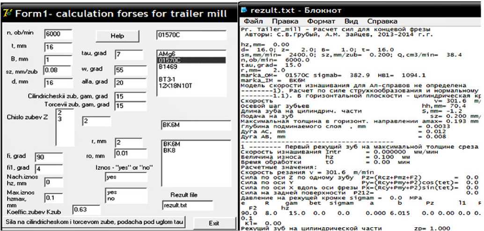Focus the B, mm input field
This screenshot has width=484, height=231.
59,59
